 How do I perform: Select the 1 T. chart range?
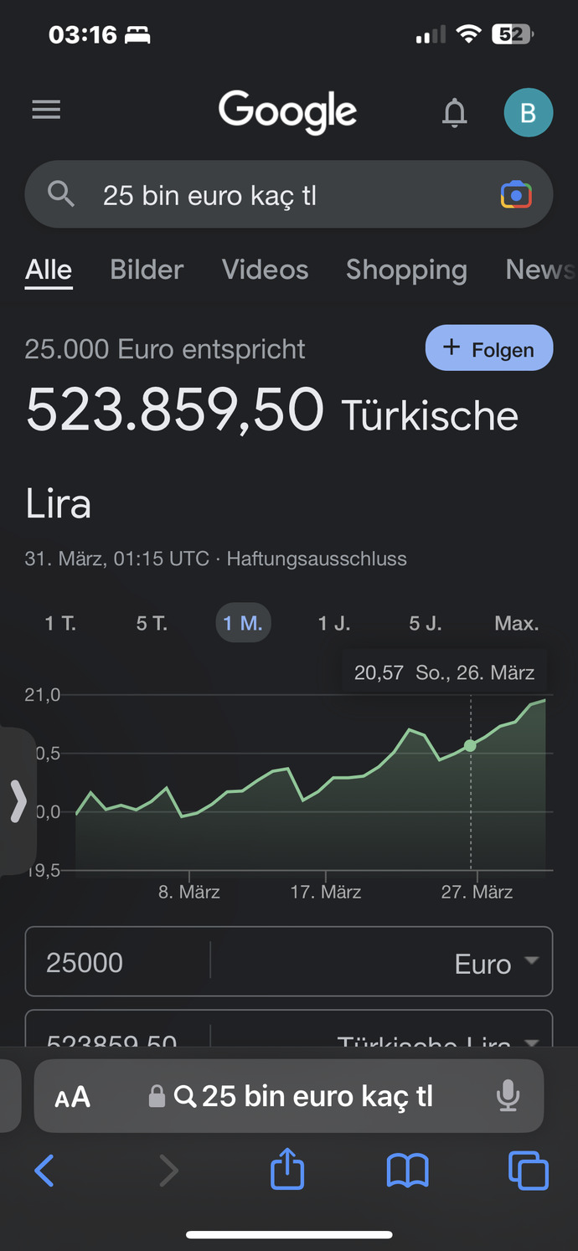pyautogui.click(x=60, y=623)
